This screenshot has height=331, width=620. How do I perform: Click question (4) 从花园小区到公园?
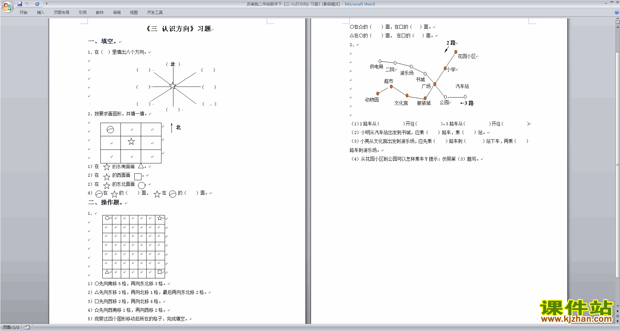[416, 159]
